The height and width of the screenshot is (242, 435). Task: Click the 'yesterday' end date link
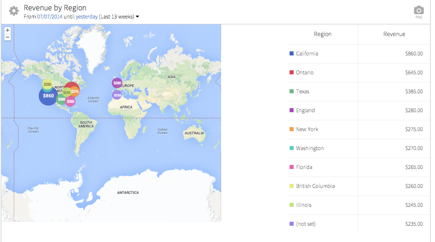pos(86,17)
